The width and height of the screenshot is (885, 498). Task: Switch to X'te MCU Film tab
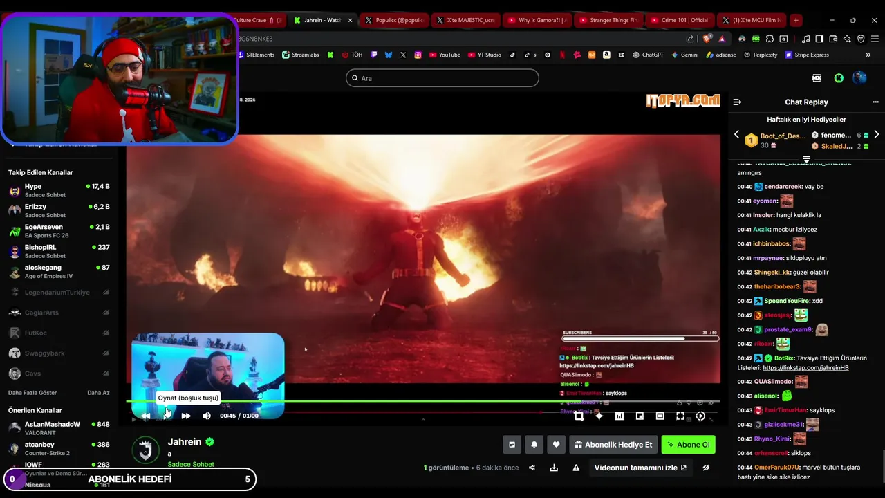(x=751, y=20)
